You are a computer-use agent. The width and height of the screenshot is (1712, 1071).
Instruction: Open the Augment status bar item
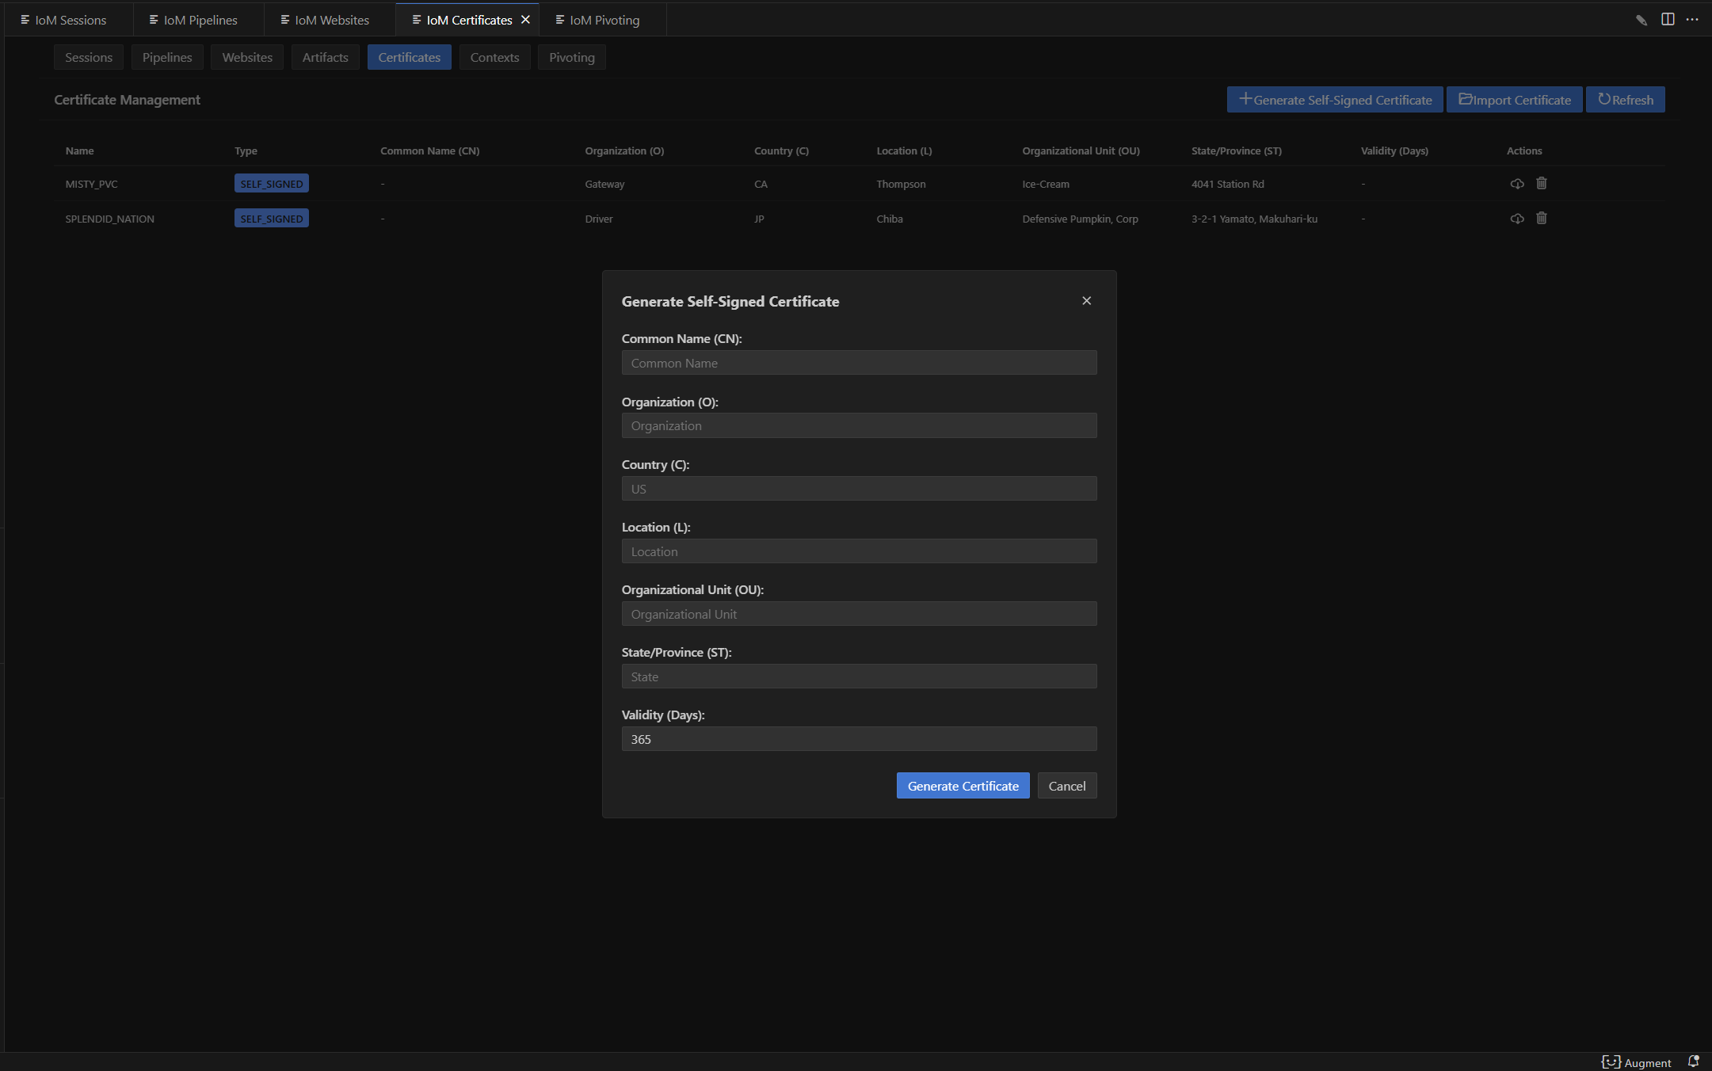click(1637, 1062)
